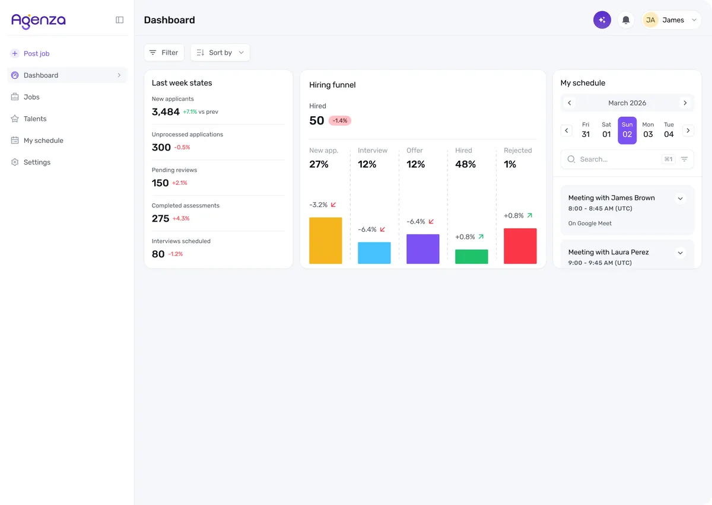Click the purple Offer bar in the funnel
The width and height of the screenshot is (712, 505).
[x=423, y=249]
